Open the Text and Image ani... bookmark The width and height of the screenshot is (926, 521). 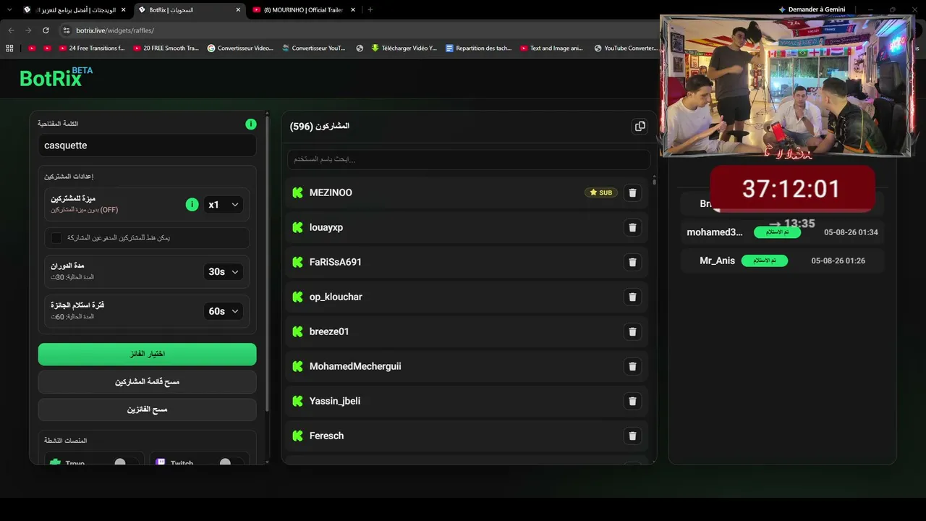551,48
